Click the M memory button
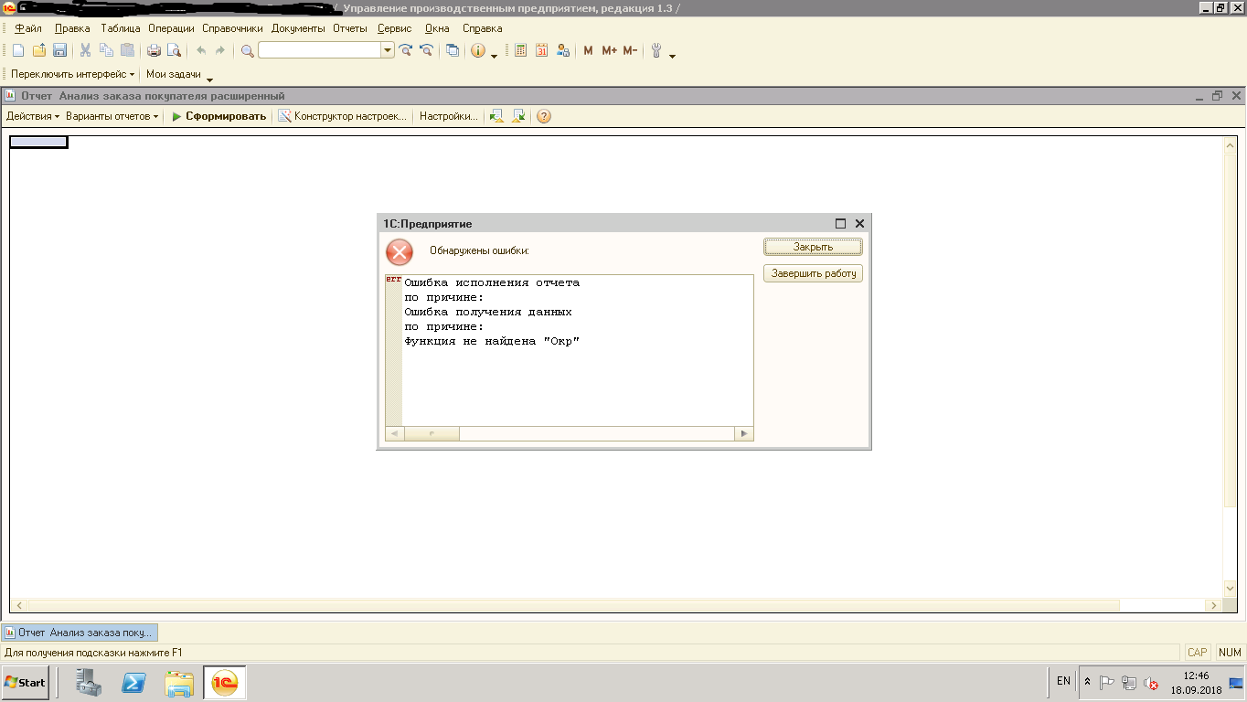Viewport: 1247px width, 702px height. point(588,51)
